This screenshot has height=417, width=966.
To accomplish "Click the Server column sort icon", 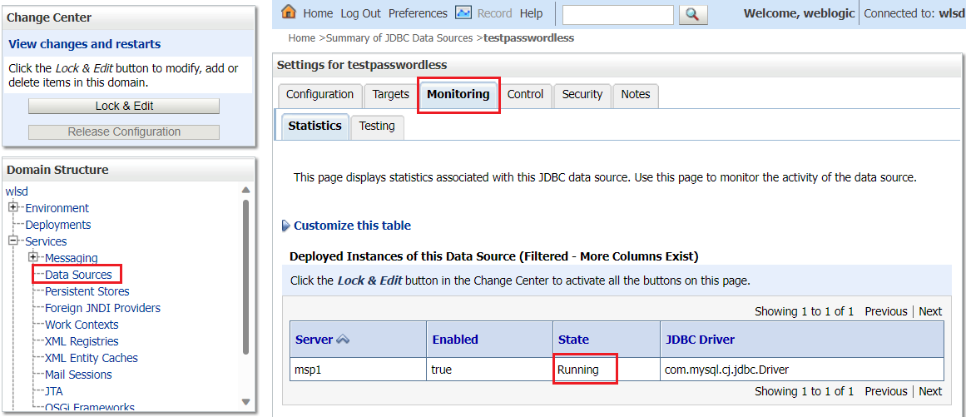I will [x=343, y=340].
